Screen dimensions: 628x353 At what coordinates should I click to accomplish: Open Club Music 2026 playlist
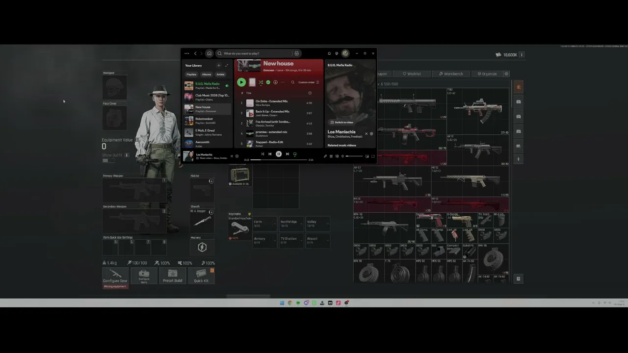tap(207, 97)
